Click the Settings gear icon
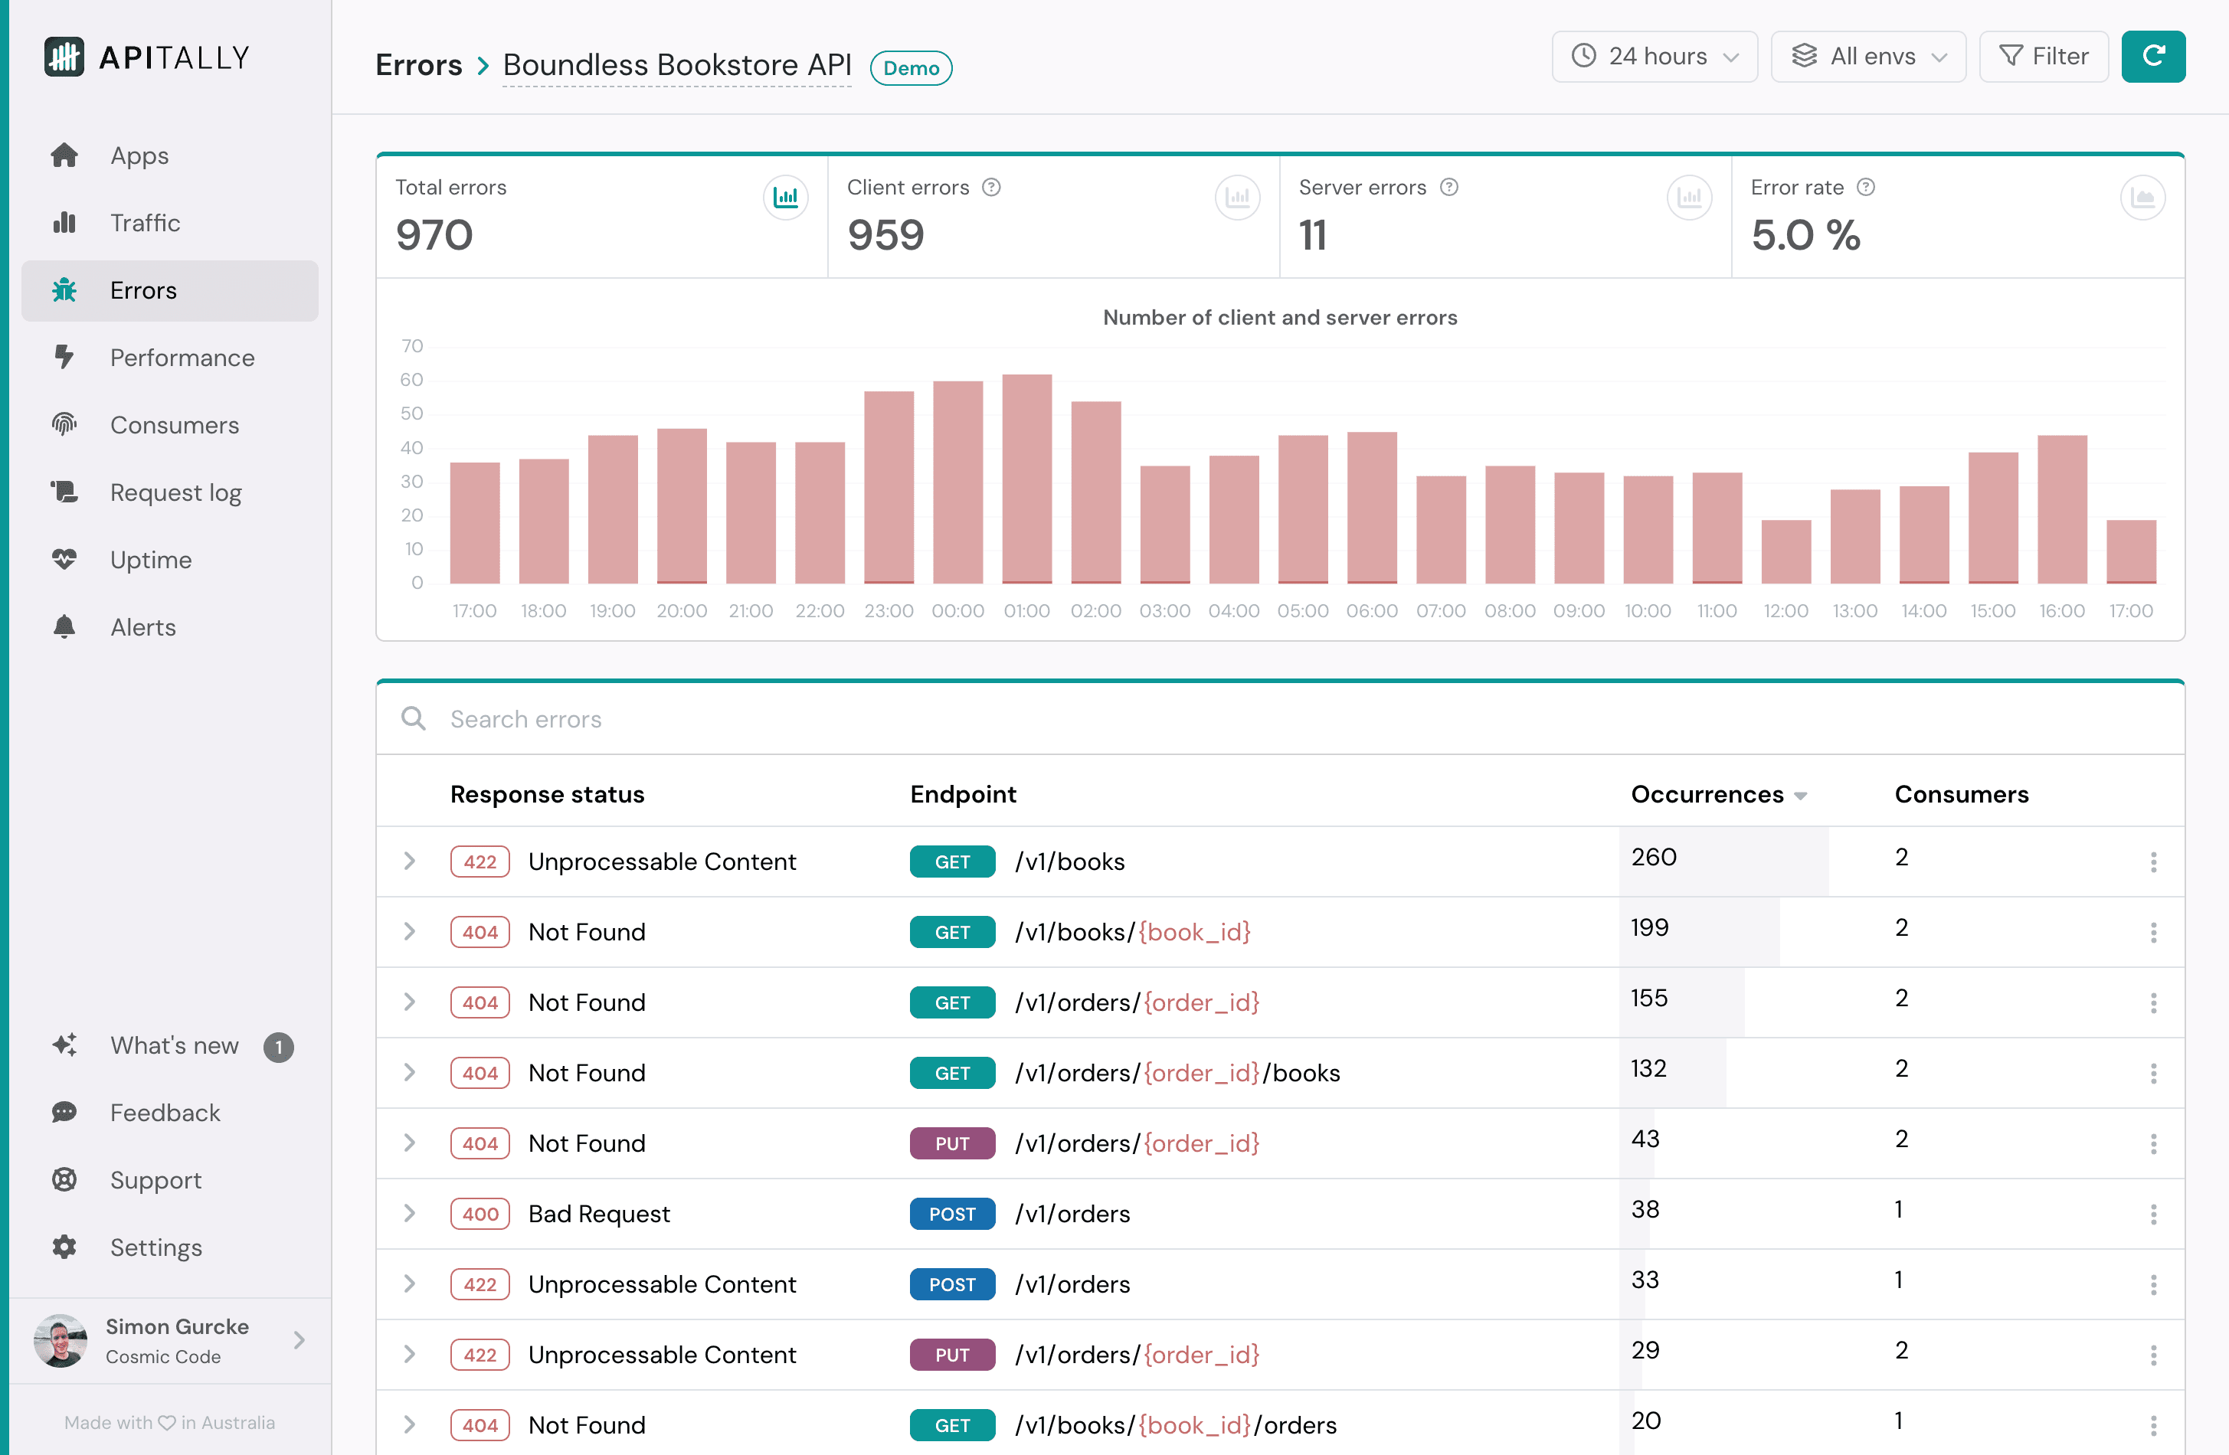Viewport: 2229px width, 1455px height. [x=64, y=1247]
